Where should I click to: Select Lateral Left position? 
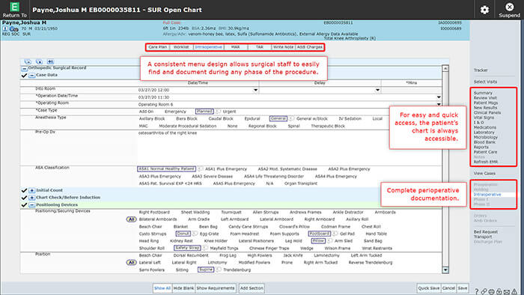[150, 263]
